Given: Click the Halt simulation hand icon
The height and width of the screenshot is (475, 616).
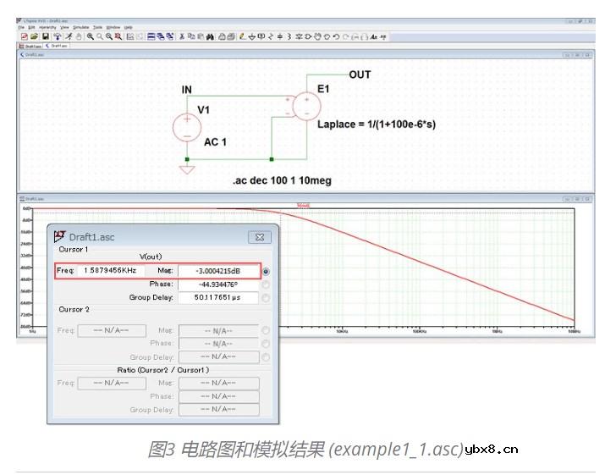Looking at the screenshot, I should 79,36.
